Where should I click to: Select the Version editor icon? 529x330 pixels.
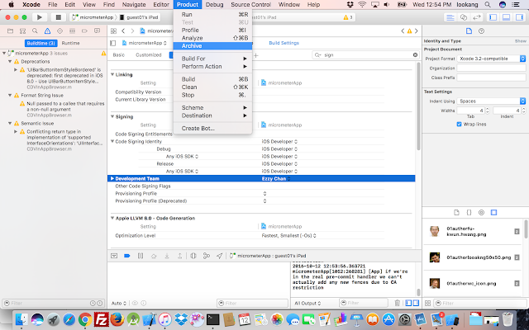(x=476, y=17)
